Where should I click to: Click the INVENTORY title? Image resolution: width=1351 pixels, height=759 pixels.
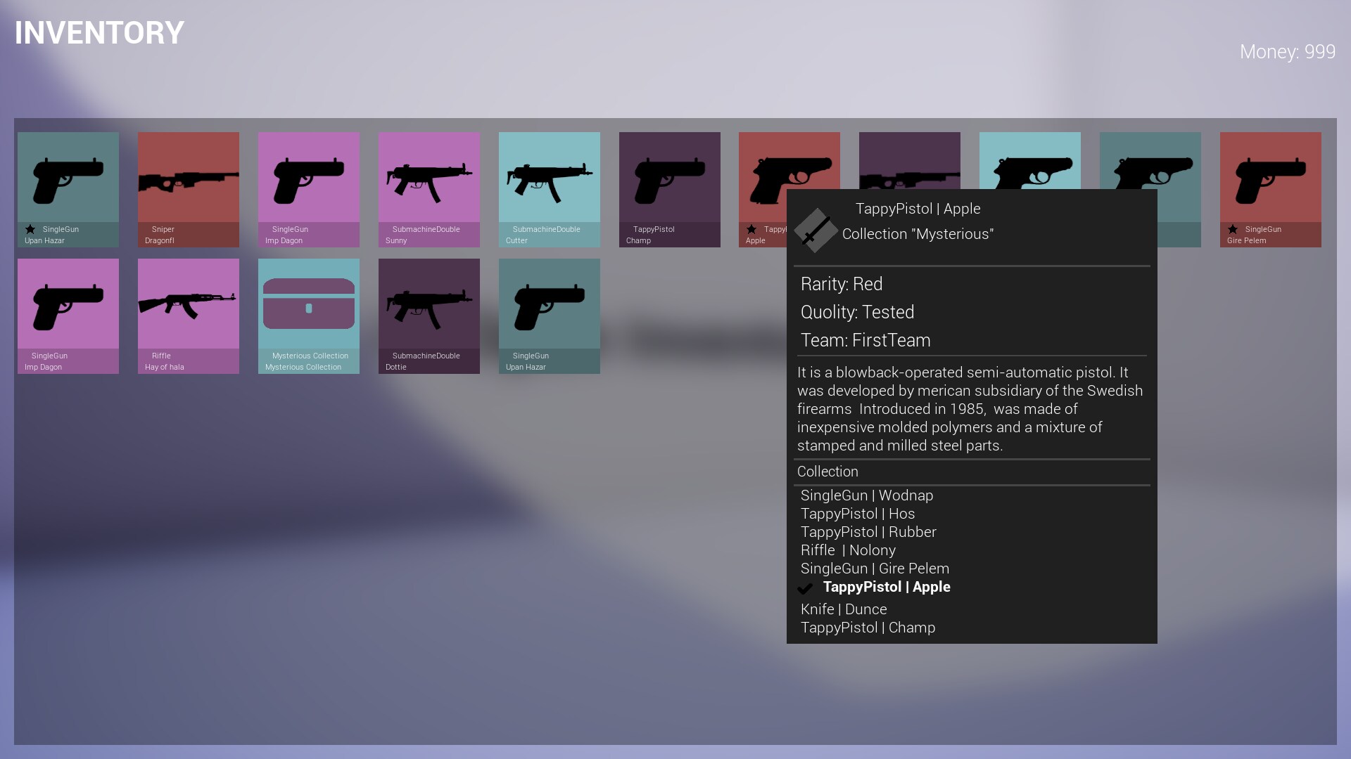coord(99,32)
